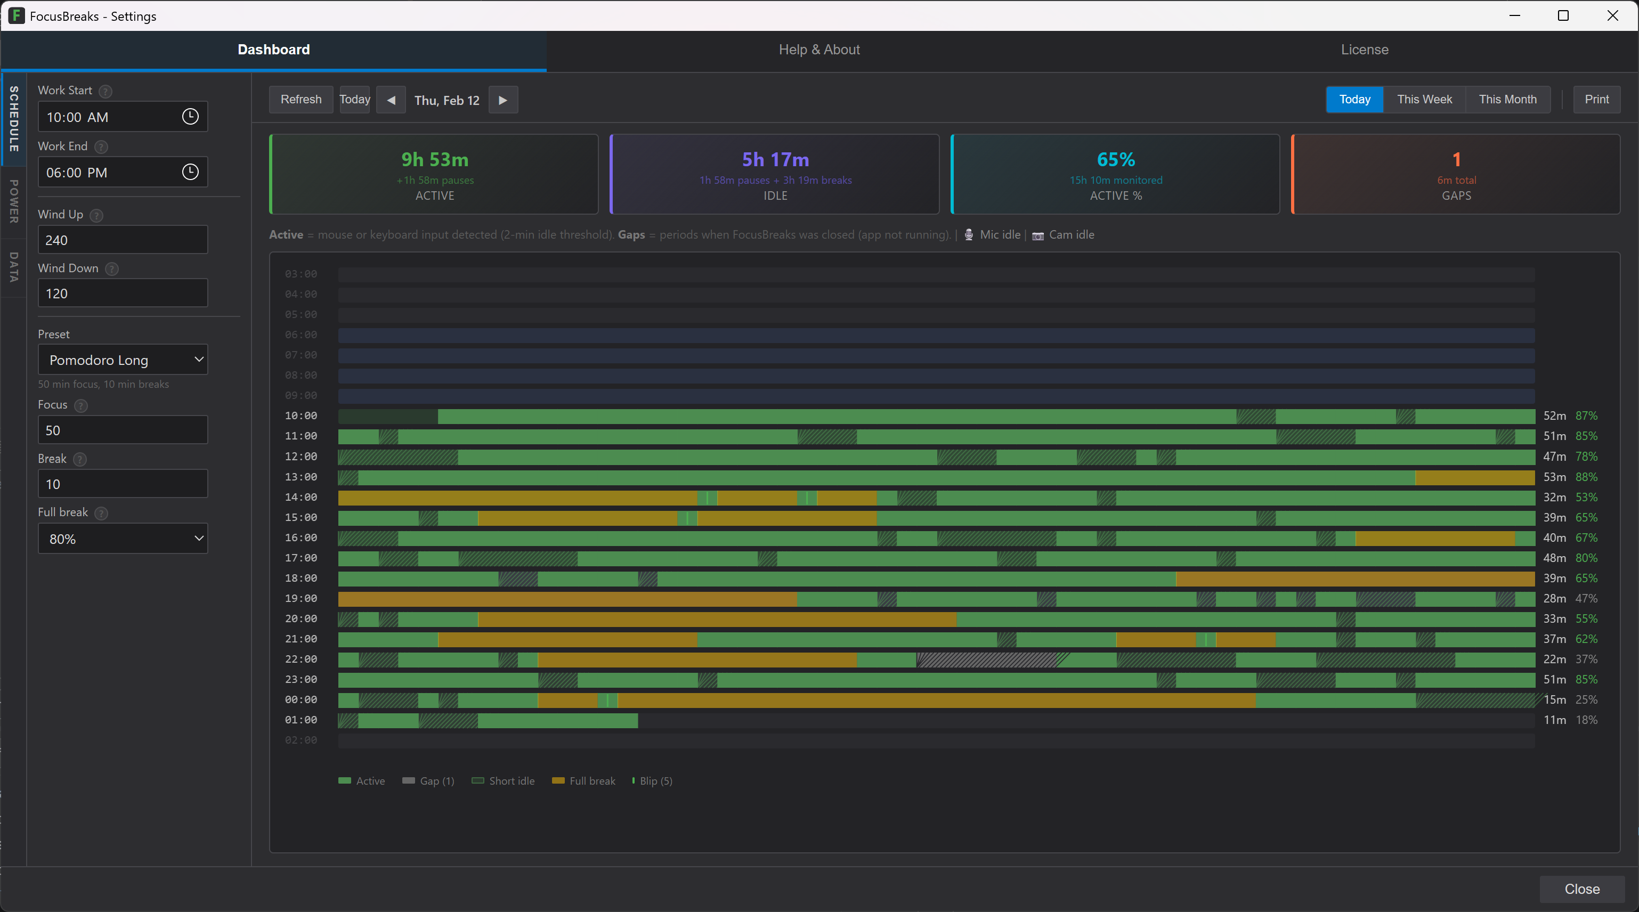Switch to the Help & About tab
This screenshot has width=1639, height=912.
click(819, 49)
